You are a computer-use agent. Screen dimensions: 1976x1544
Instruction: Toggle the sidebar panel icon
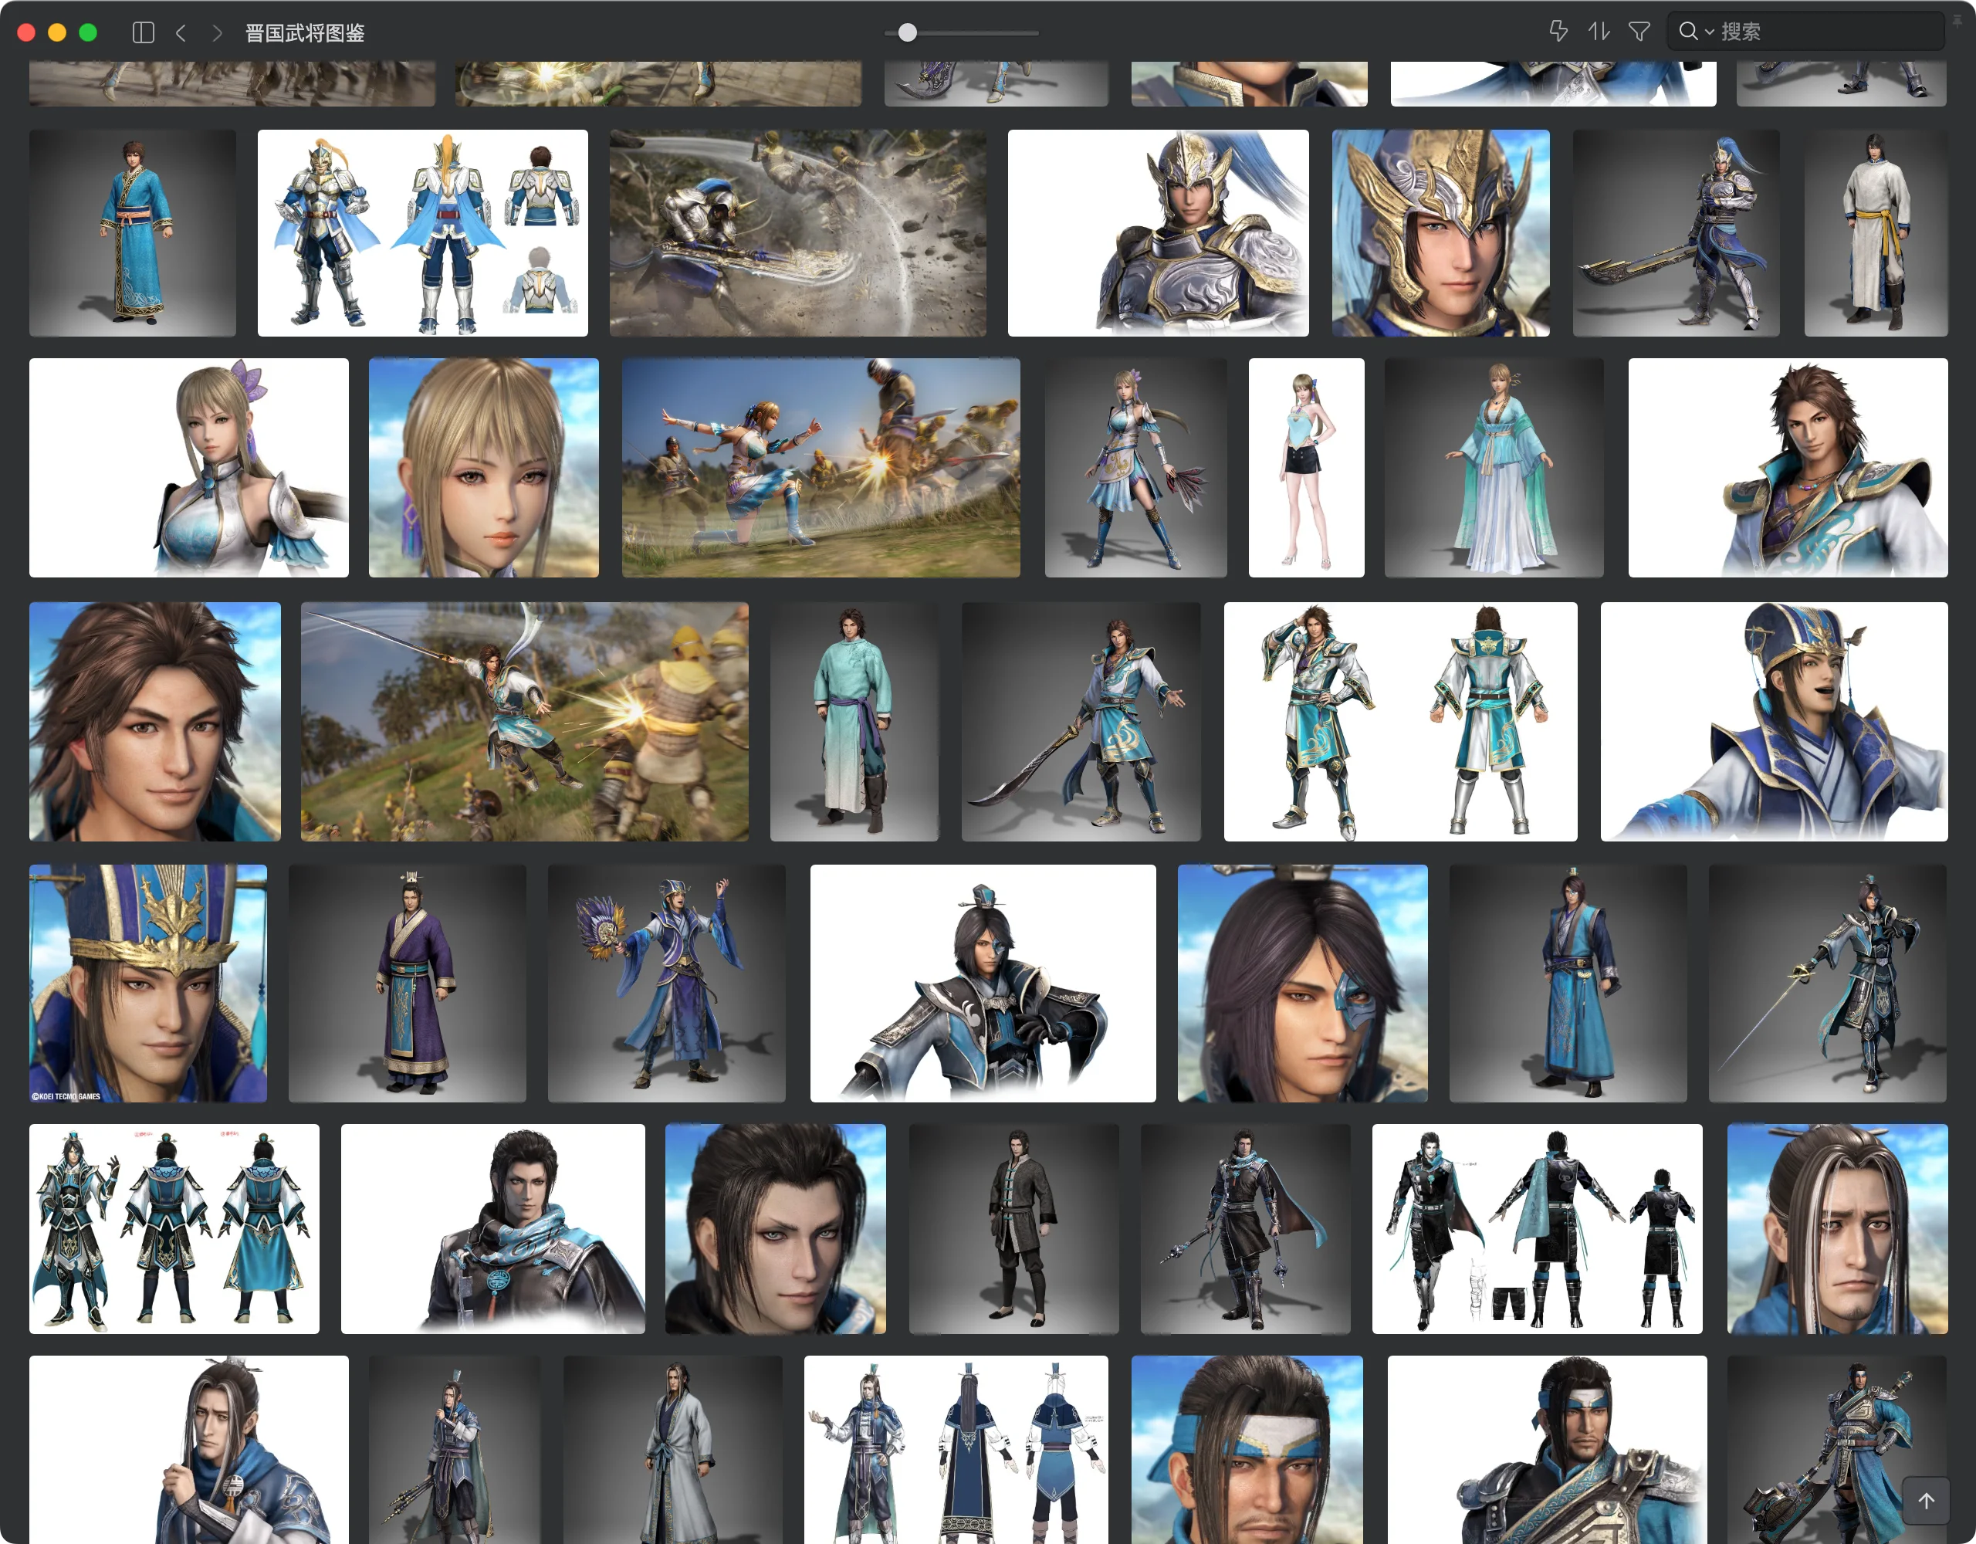[x=143, y=32]
